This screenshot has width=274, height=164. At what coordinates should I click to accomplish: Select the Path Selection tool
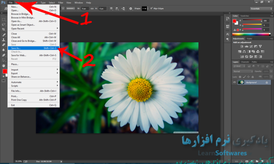tap(4, 60)
